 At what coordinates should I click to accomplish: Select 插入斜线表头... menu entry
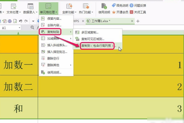(x=56, y=45)
